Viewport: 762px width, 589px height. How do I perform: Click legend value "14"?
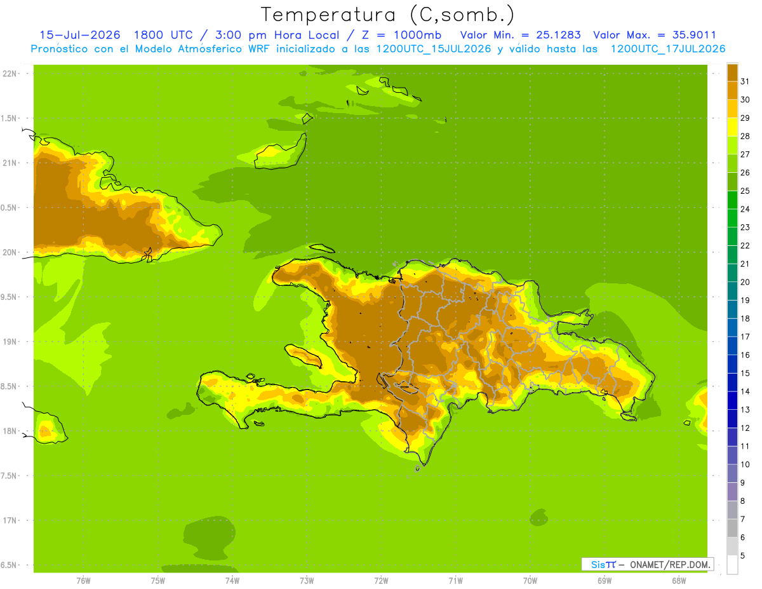pyautogui.click(x=745, y=391)
